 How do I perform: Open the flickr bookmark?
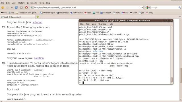125,12
